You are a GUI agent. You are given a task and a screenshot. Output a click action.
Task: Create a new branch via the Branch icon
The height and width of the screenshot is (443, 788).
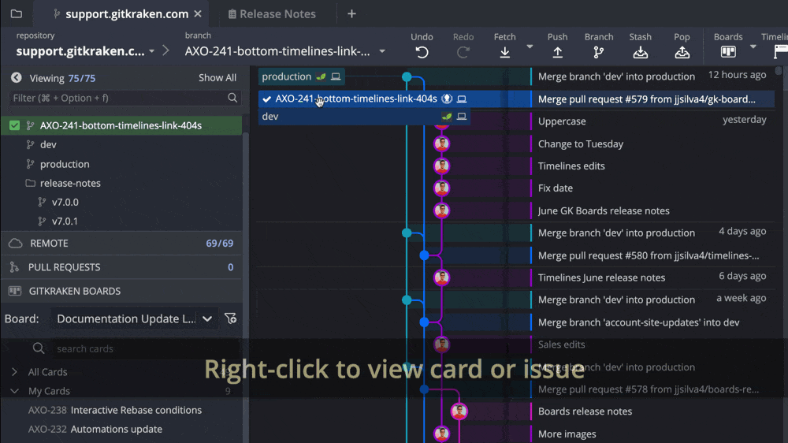click(x=599, y=52)
